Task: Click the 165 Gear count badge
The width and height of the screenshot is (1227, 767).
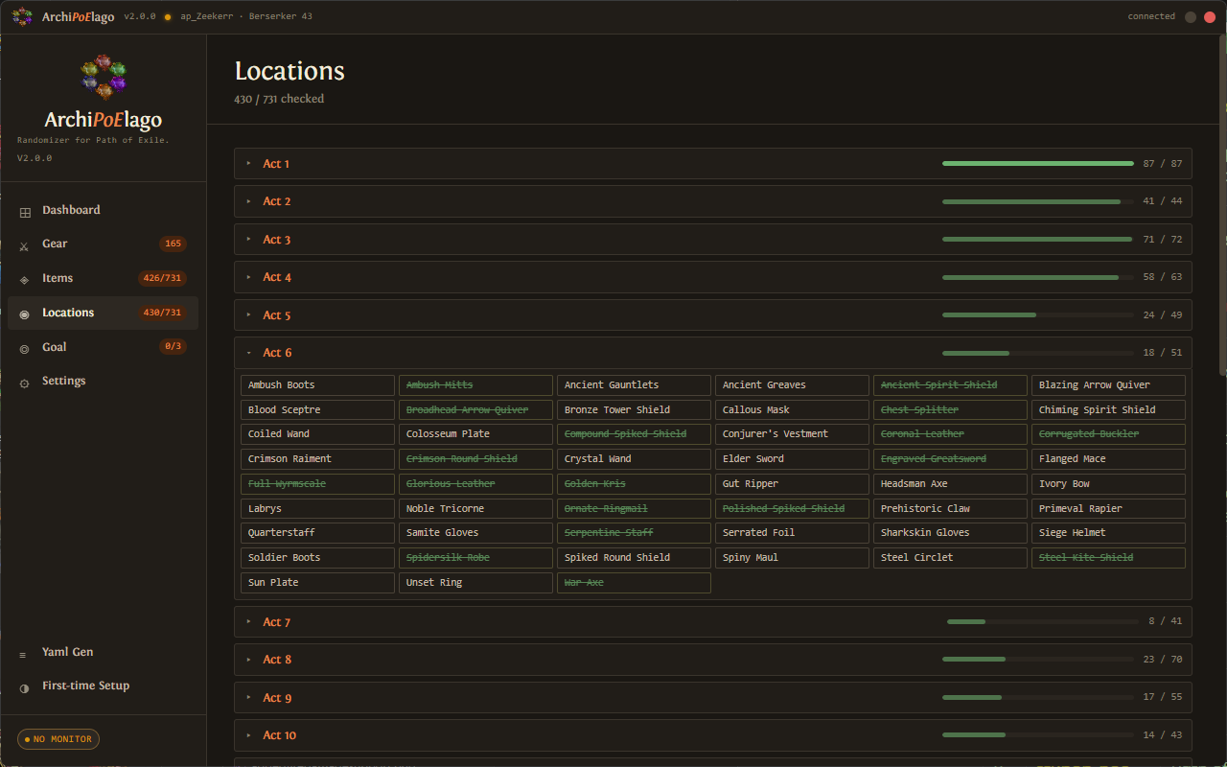Action: tap(173, 244)
